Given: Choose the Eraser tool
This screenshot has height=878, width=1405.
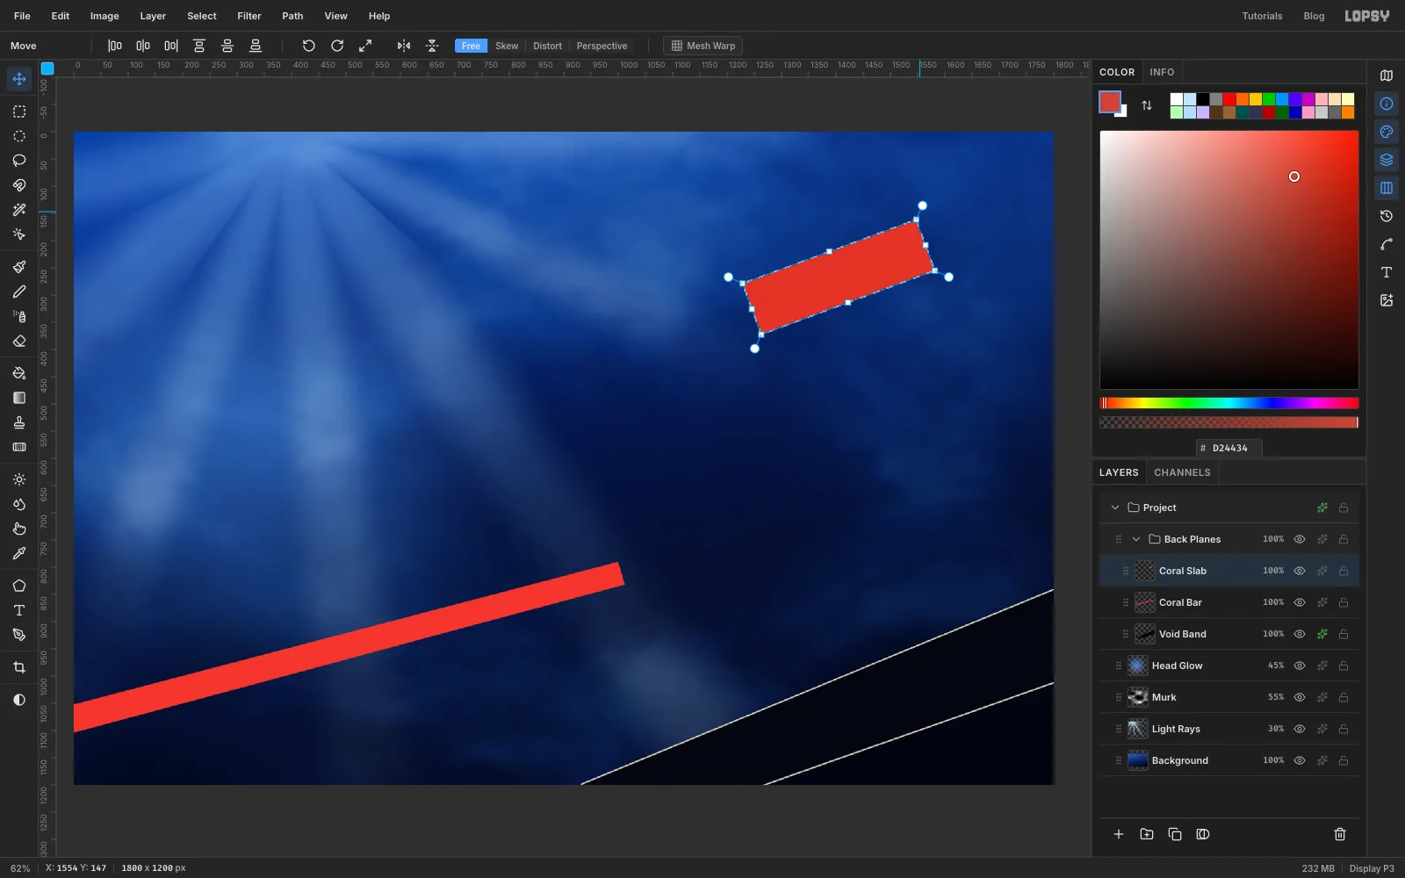Looking at the screenshot, I should click(19, 341).
